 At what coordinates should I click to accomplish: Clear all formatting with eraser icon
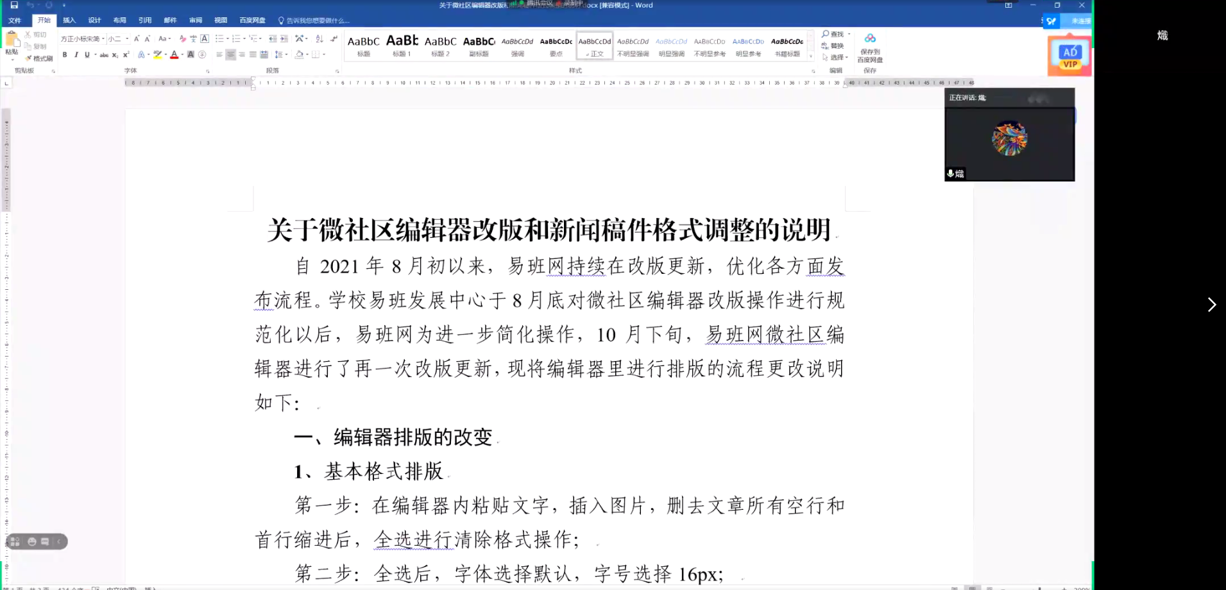183,38
